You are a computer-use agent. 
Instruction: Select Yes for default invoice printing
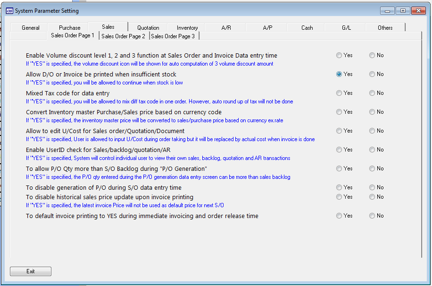point(339,216)
